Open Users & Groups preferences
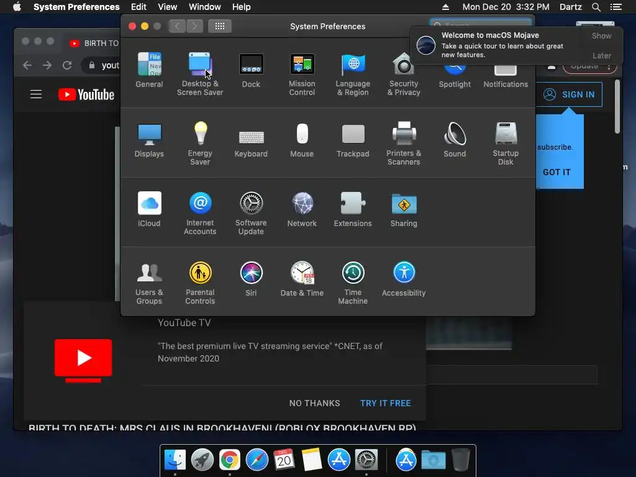 pyautogui.click(x=149, y=283)
